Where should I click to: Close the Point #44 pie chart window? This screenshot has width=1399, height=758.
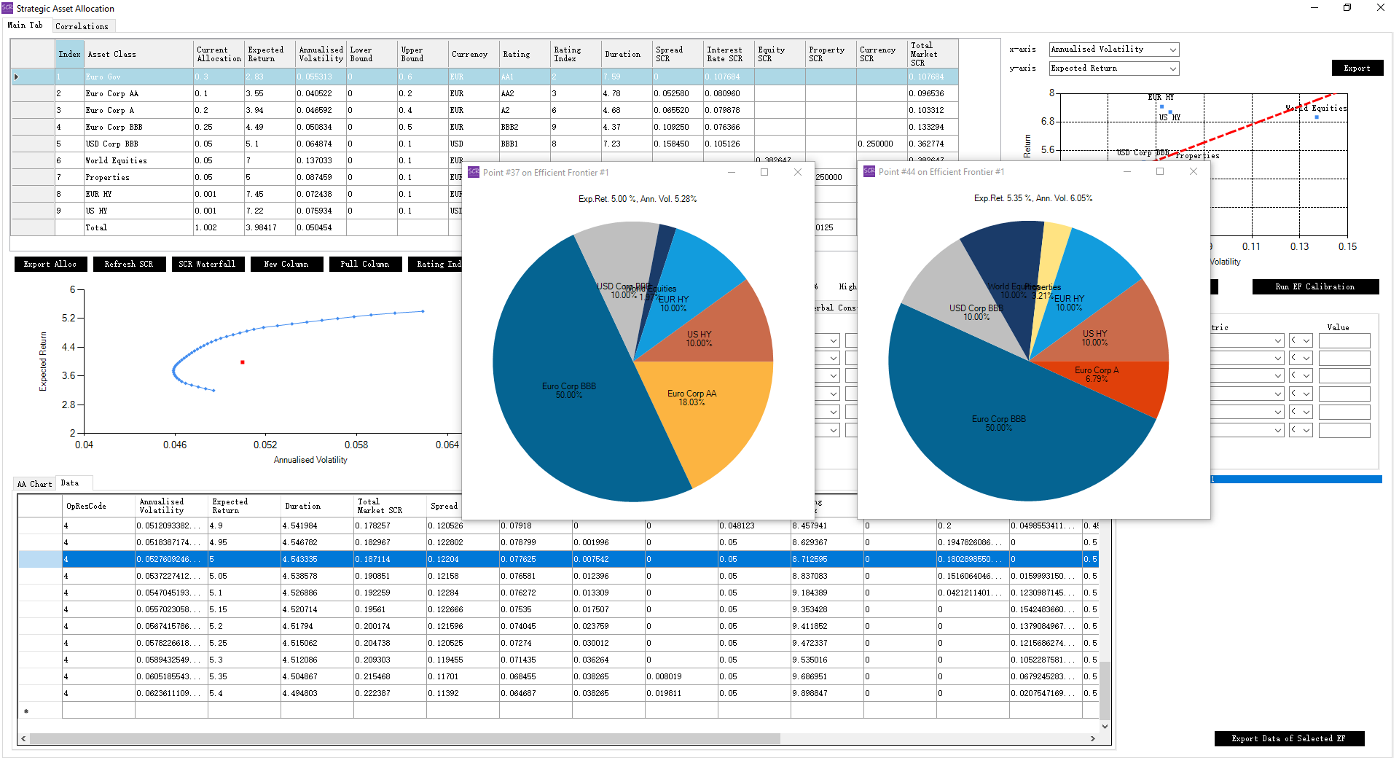point(1193,171)
